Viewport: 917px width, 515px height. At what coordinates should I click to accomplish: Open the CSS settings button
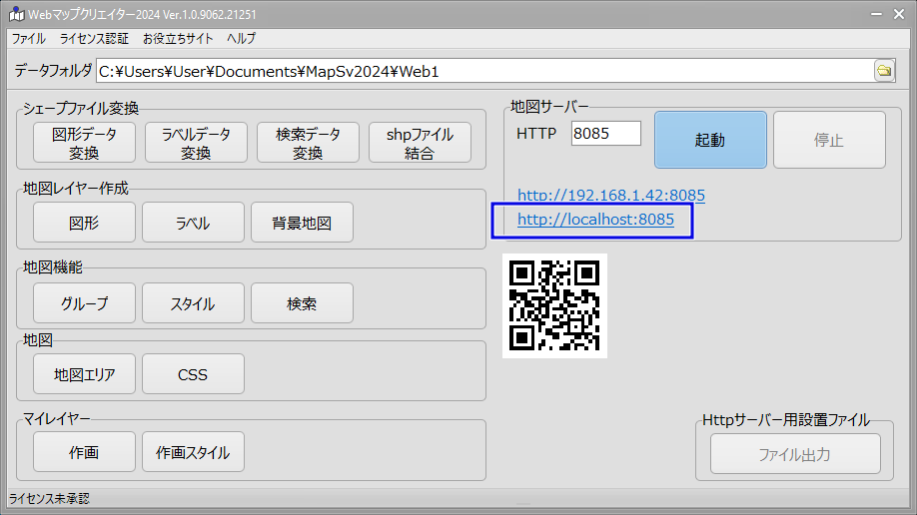(x=193, y=373)
